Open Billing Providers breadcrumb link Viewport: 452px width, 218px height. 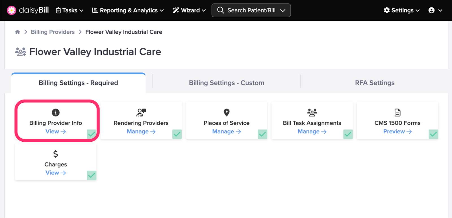[x=53, y=32]
